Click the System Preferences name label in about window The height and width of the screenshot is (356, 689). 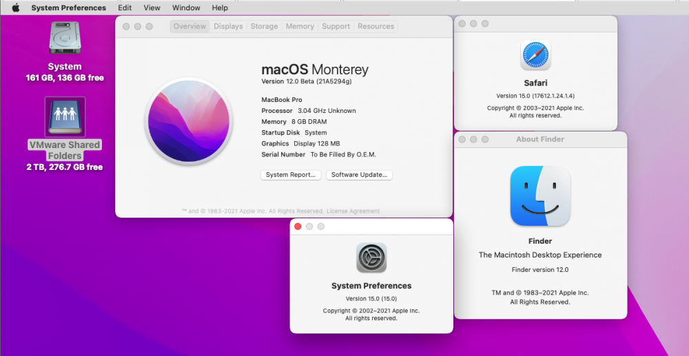pos(371,286)
